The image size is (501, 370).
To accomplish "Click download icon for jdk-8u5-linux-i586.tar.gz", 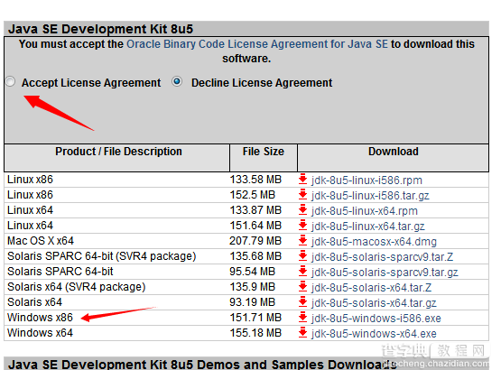I will pos(302,195).
